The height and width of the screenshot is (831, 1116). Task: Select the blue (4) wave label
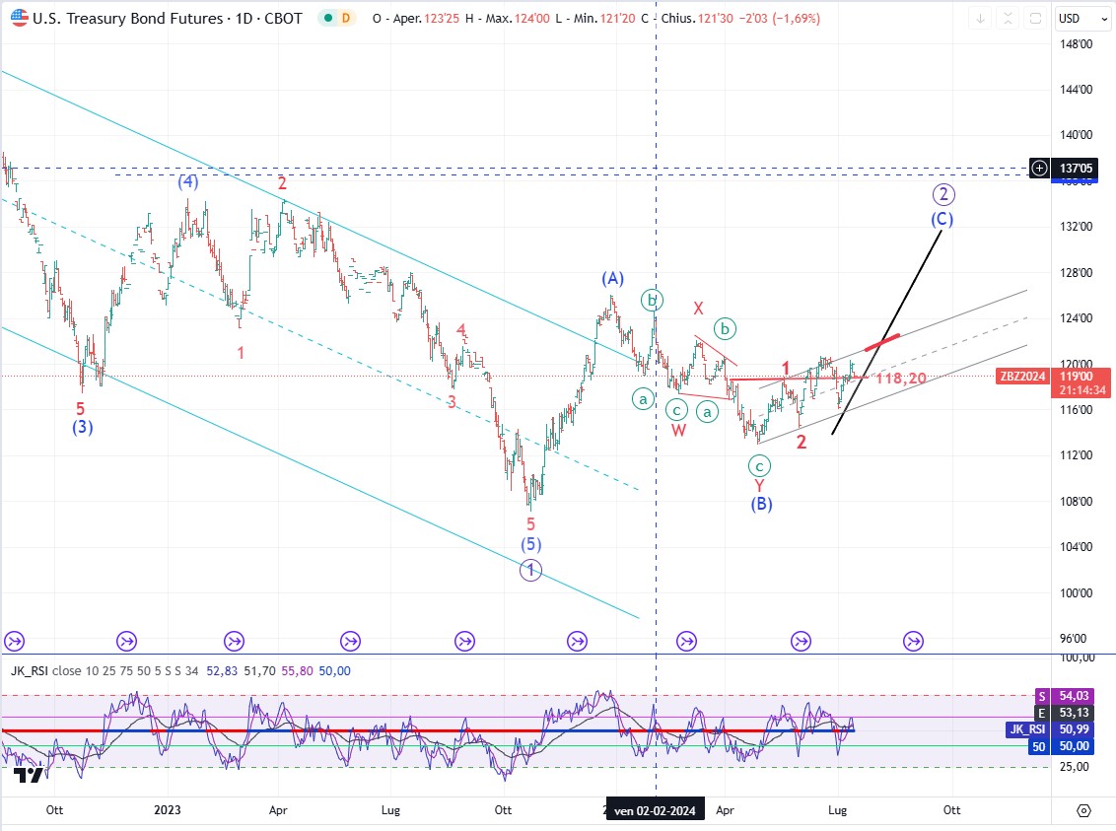[x=188, y=181]
